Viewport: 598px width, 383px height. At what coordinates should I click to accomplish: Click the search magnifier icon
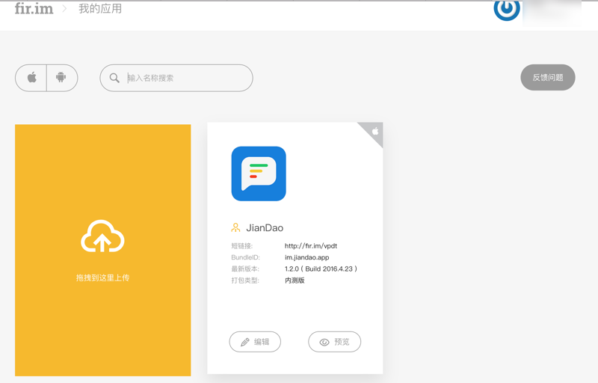coord(114,78)
